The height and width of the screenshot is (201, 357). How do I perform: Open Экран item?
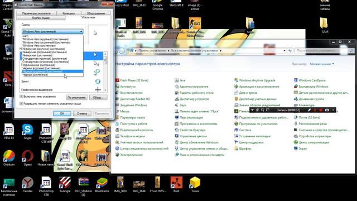point(300,149)
